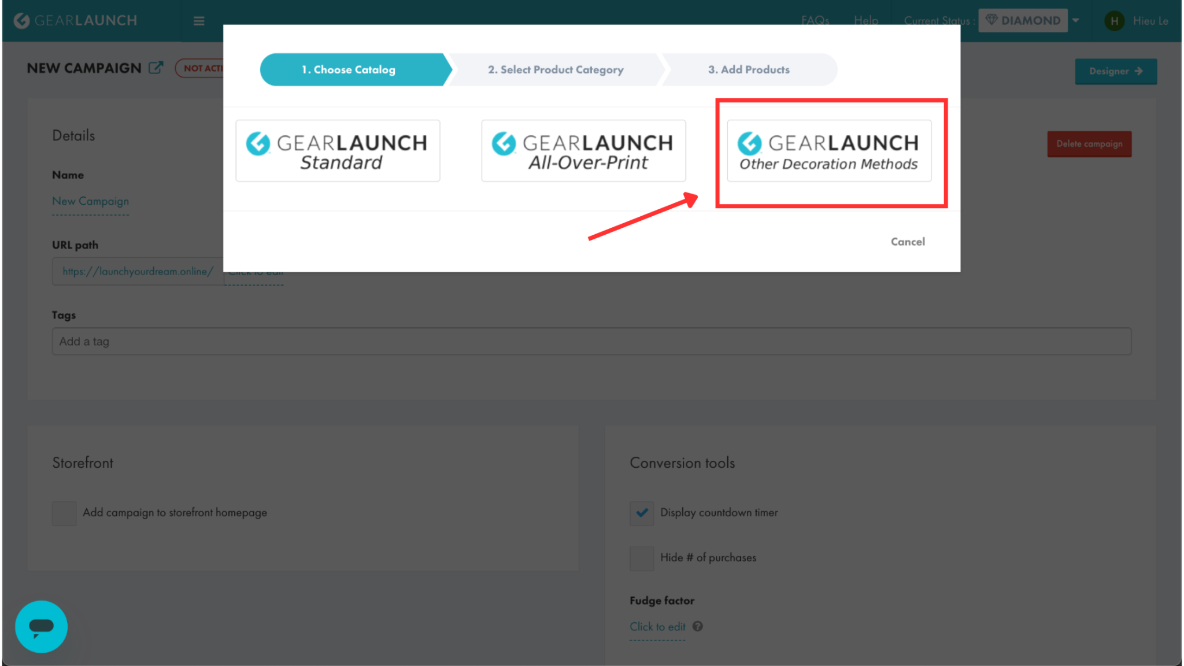Select the GearLaunch Standard catalog
The image size is (1184, 666).
(x=338, y=151)
